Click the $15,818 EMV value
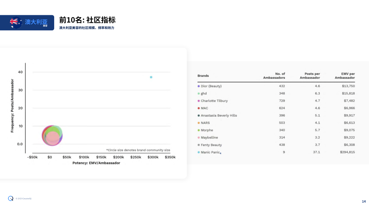 (x=348, y=93)
